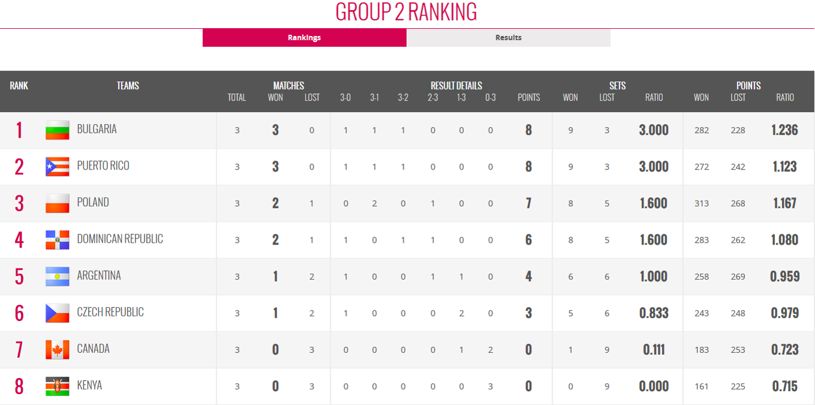This screenshot has height=405, width=815.
Task: Click the Canada flag icon
Action: [58, 349]
